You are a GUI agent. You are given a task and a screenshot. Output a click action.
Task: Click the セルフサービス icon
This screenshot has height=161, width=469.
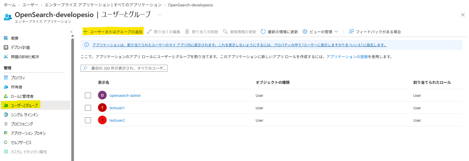6,142
